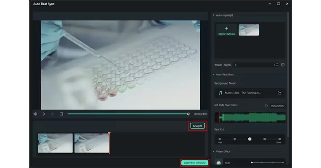Collapse the Auto Highlight section

(213, 15)
